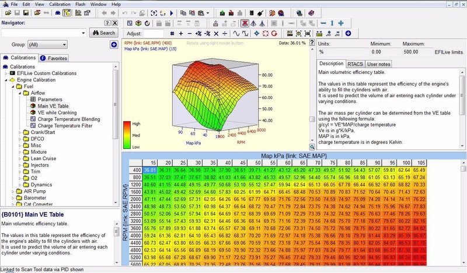Click the 3D cube view icon
Image resolution: width=467 pixels, height=273 pixels.
click(138, 23)
